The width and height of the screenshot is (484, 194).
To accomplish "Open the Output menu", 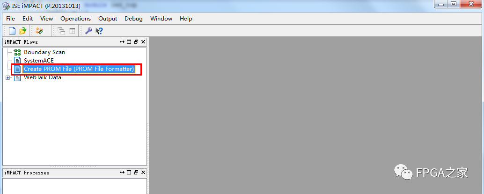I will 108,19.
